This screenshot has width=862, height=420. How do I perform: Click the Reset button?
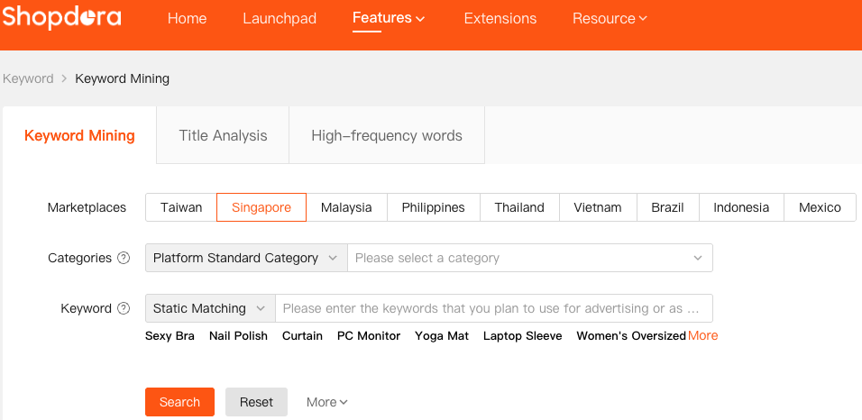(256, 402)
